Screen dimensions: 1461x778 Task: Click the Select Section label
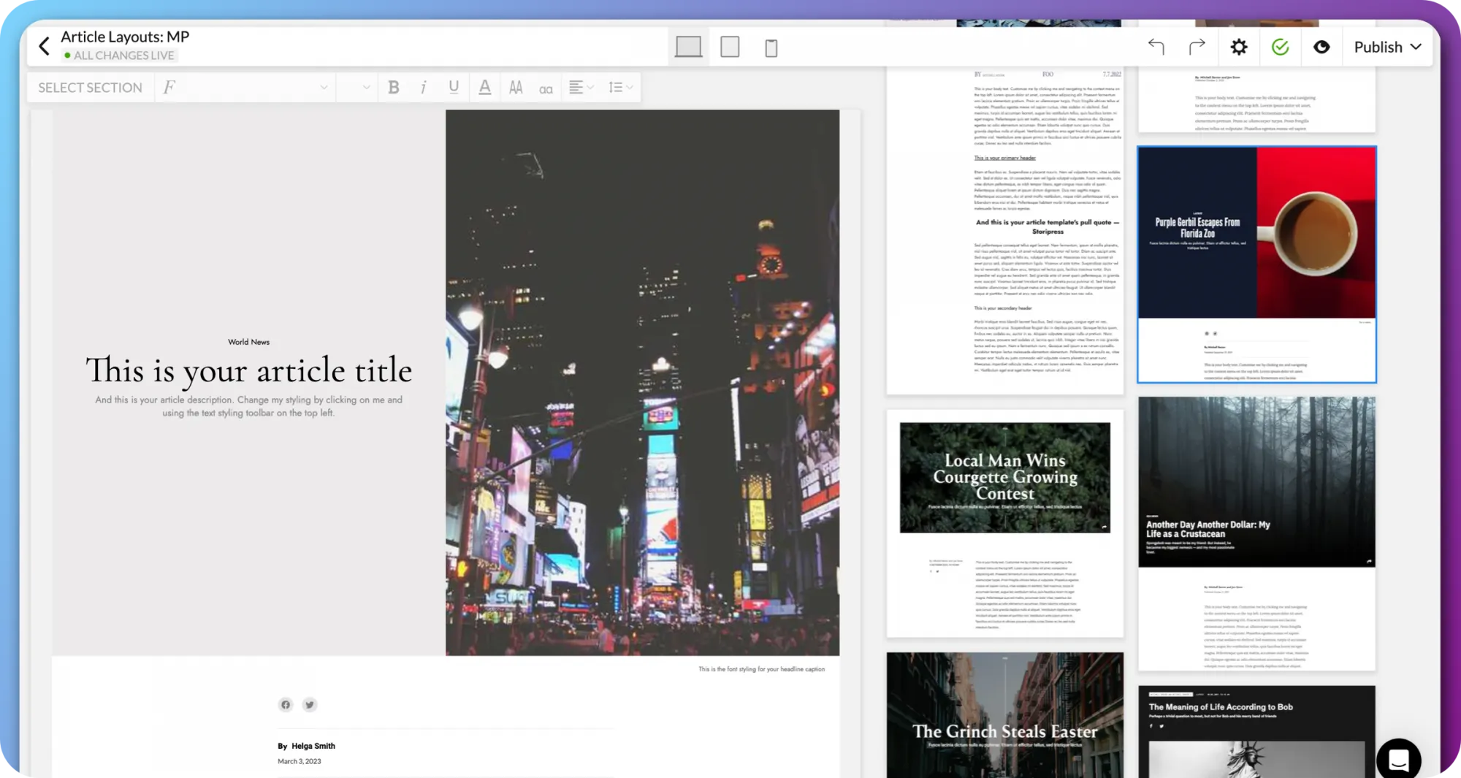[90, 88]
